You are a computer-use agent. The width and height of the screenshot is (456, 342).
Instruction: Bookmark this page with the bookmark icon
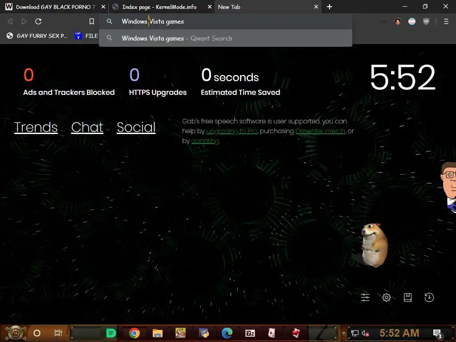tap(92, 21)
